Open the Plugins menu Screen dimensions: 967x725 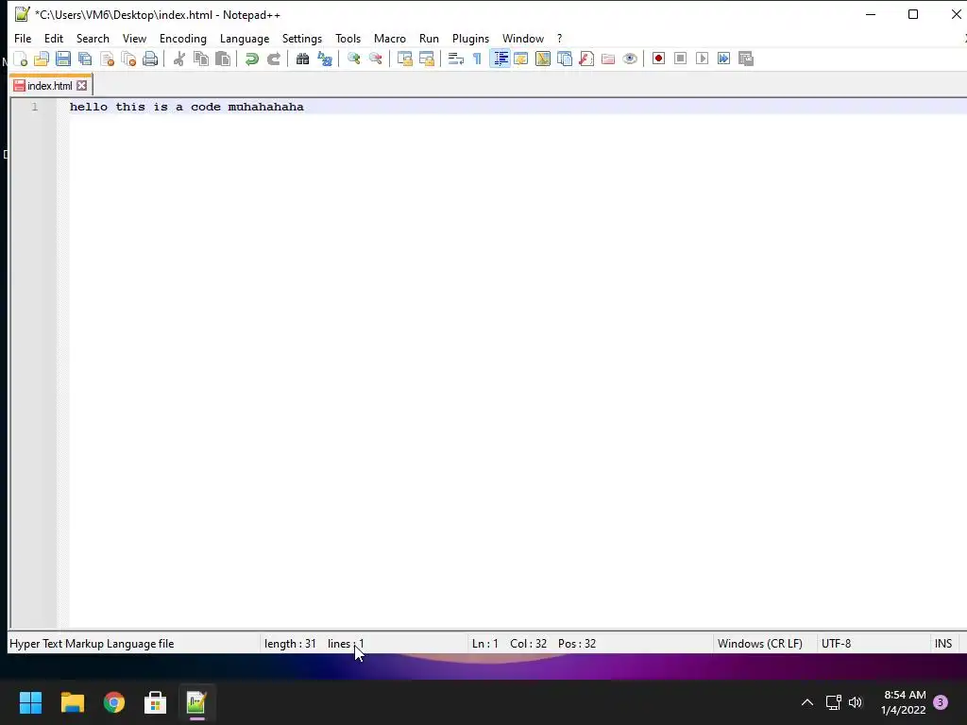click(470, 38)
